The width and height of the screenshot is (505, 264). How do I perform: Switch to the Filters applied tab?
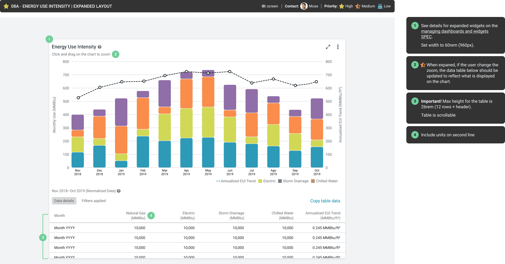pyautogui.click(x=94, y=201)
